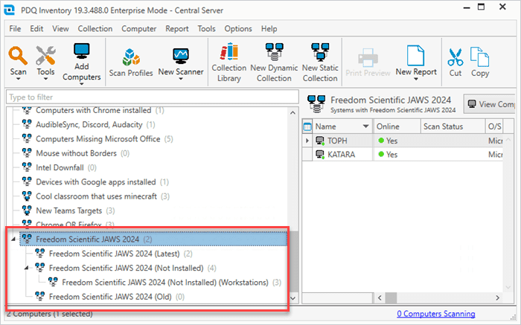521x325 pixels.
Task: Click the JAWS 2024 (Latest) collection icon
Action: [40, 254]
